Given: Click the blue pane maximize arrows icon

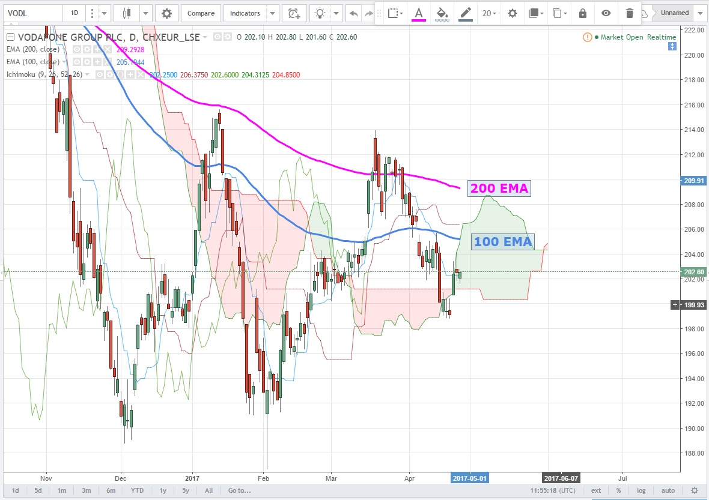Looking at the screenshot, I should tap(672, 47).
